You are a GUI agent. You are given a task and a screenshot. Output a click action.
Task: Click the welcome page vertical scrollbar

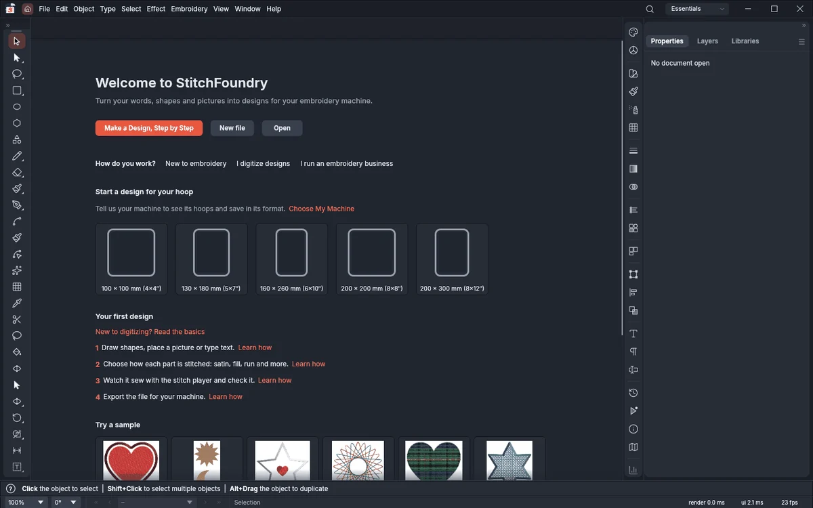(622, 188)
